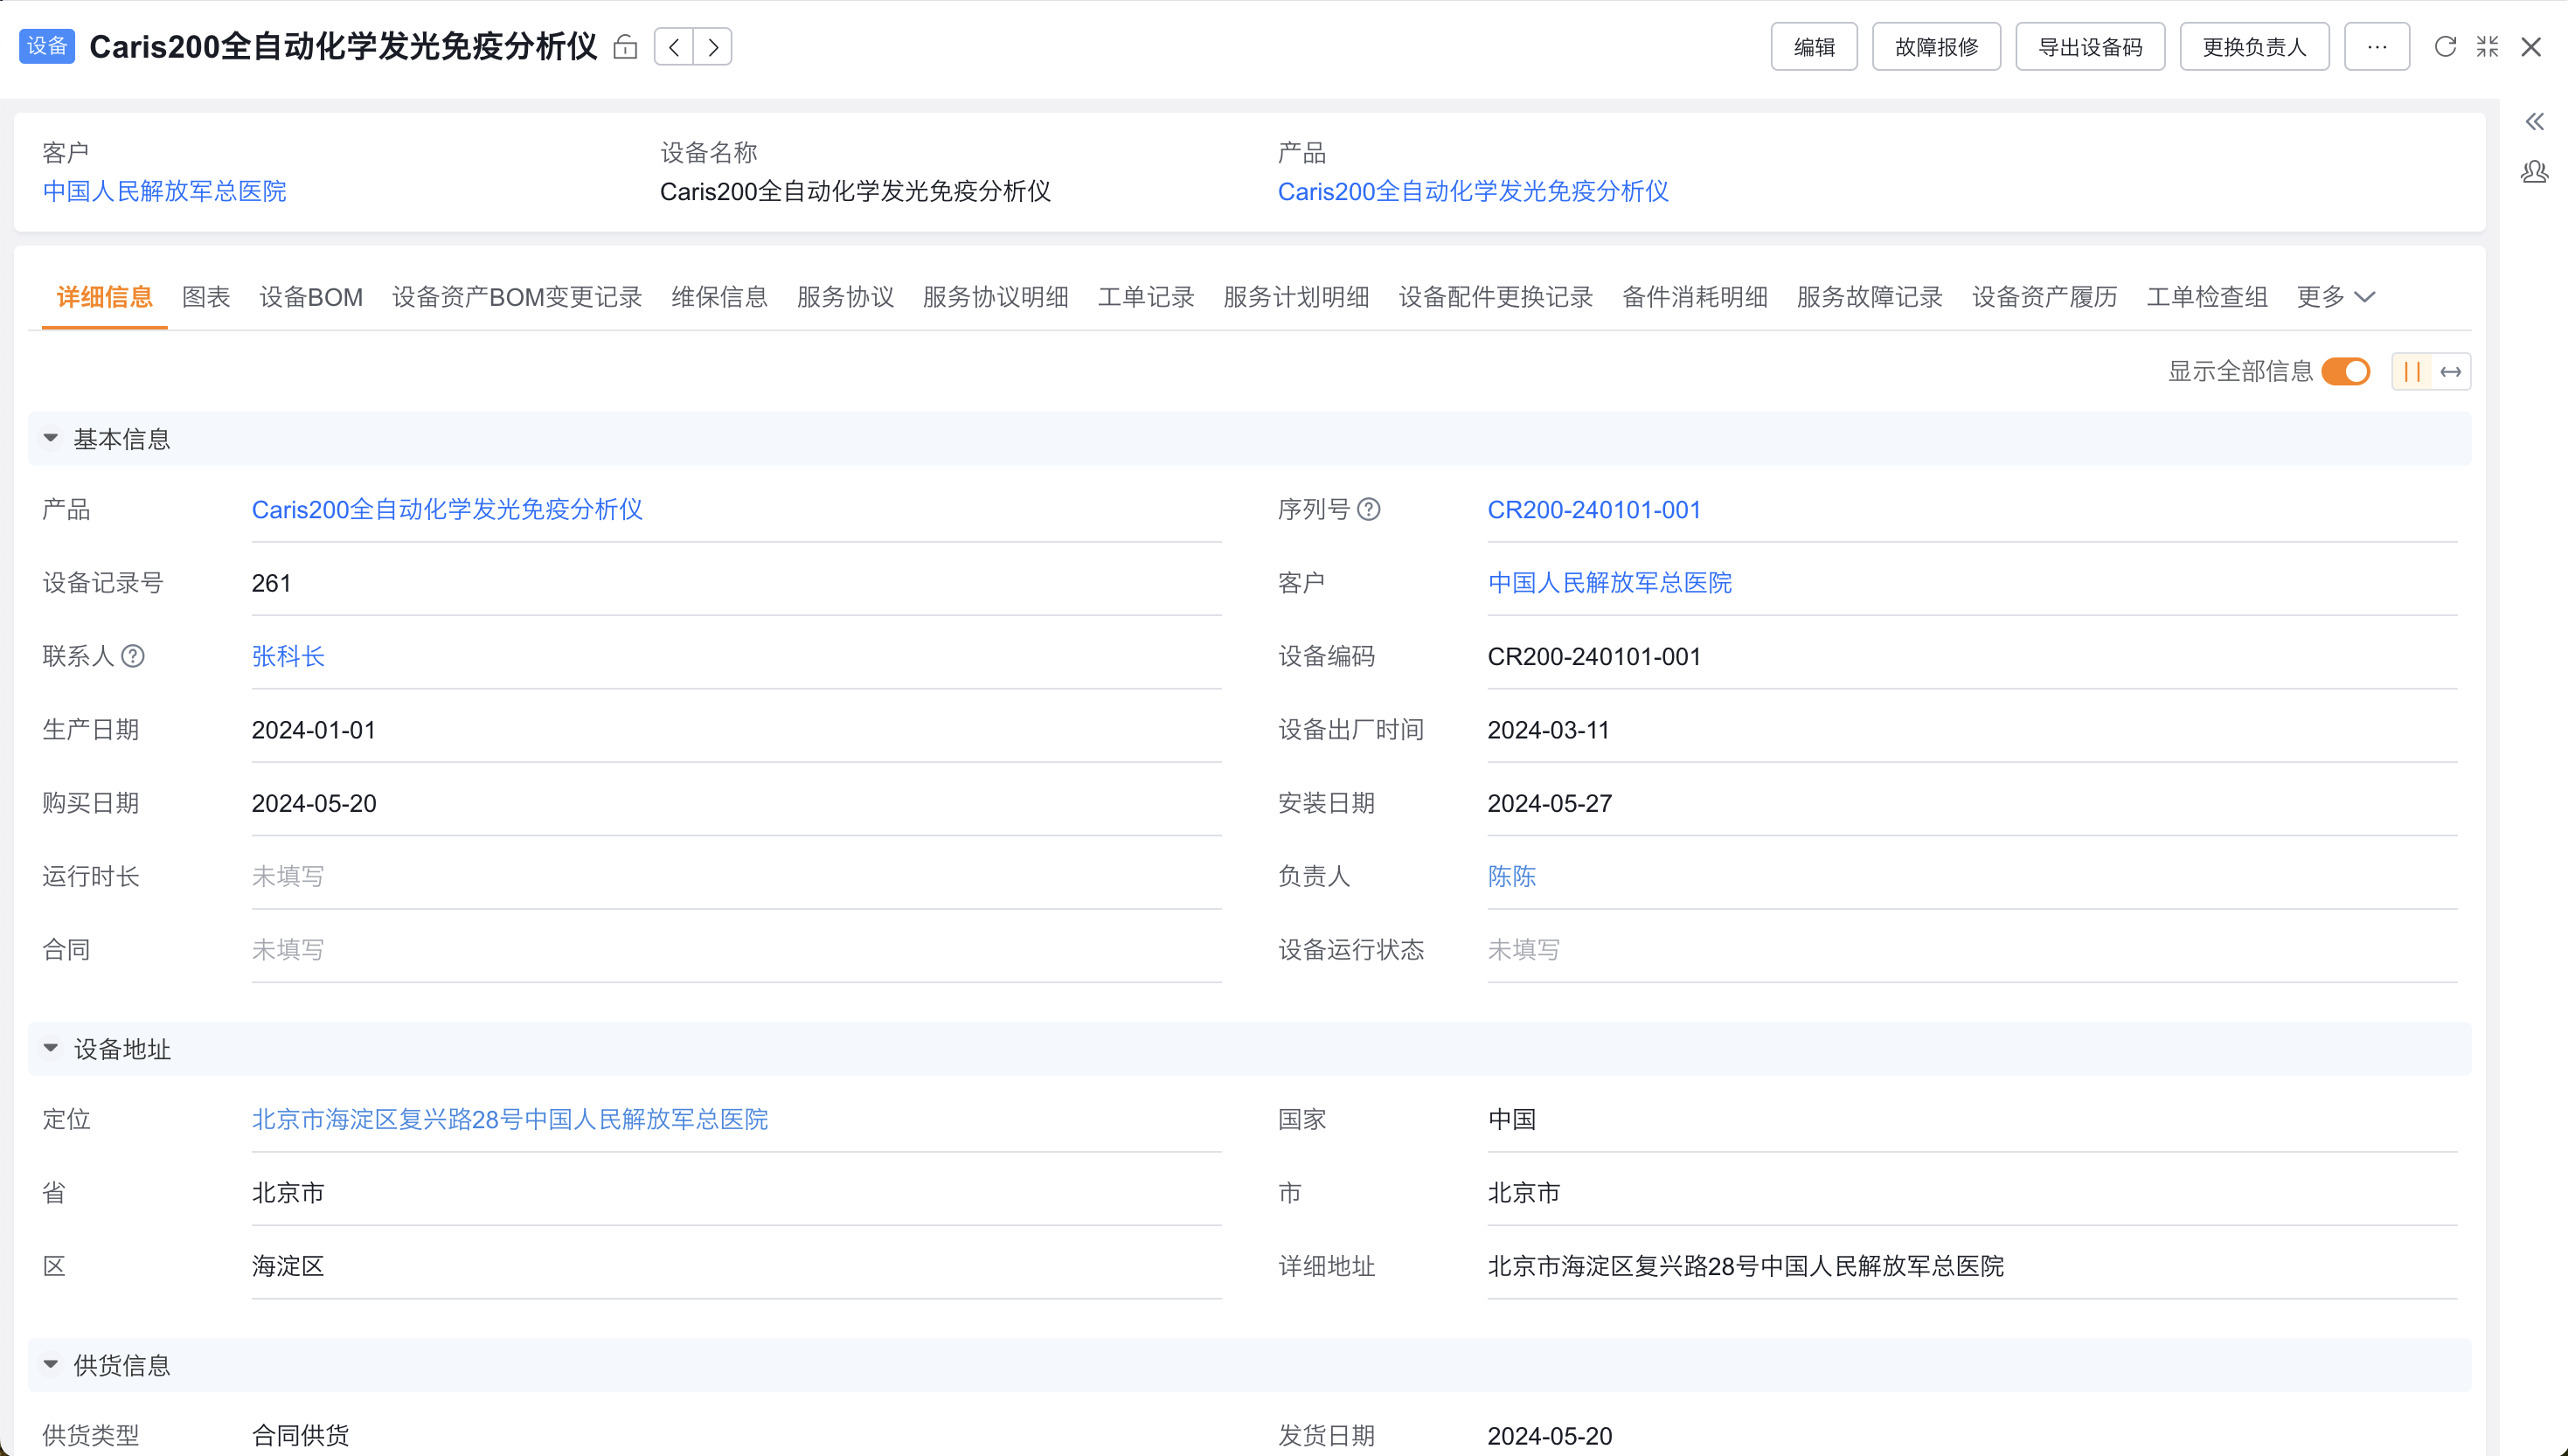Go to 工单记录 tab
This screenshot has width=2568, height=1456.
[x=1146, y=297]
